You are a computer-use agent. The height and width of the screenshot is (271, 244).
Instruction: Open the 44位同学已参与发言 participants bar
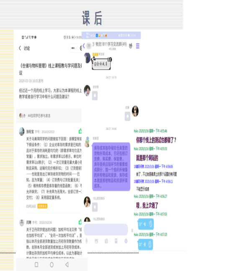[x=49, y=116]
